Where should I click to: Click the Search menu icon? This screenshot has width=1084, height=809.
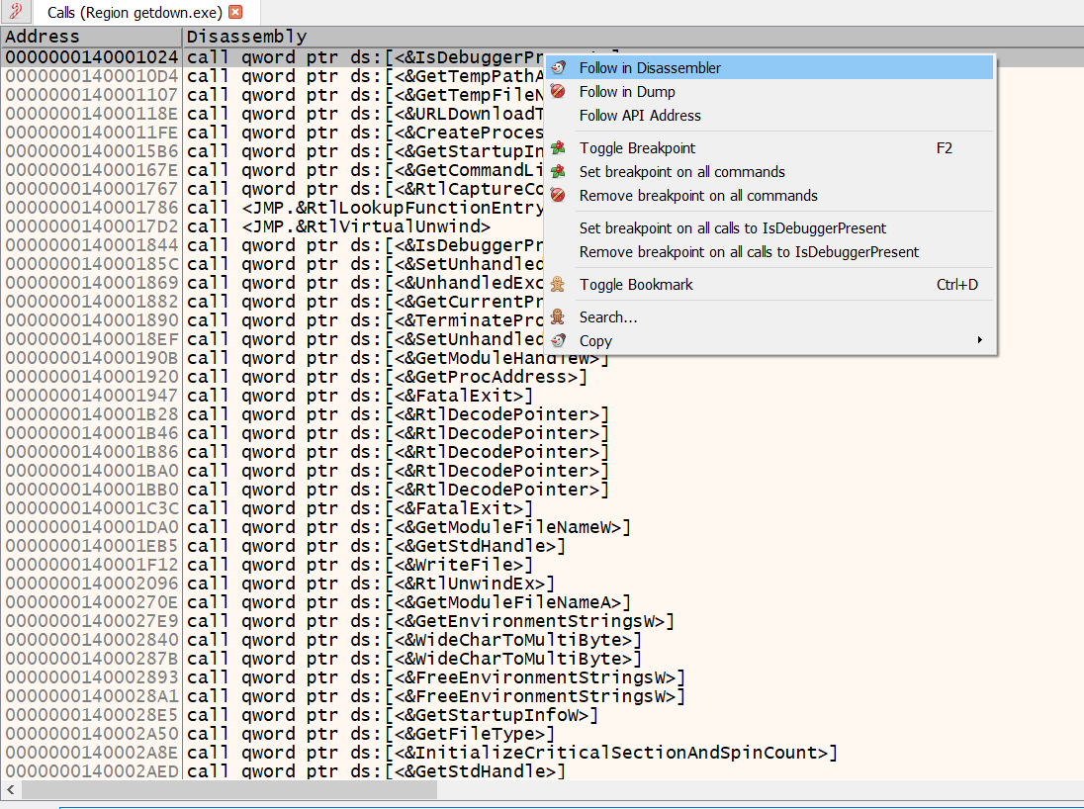[559, 317]
